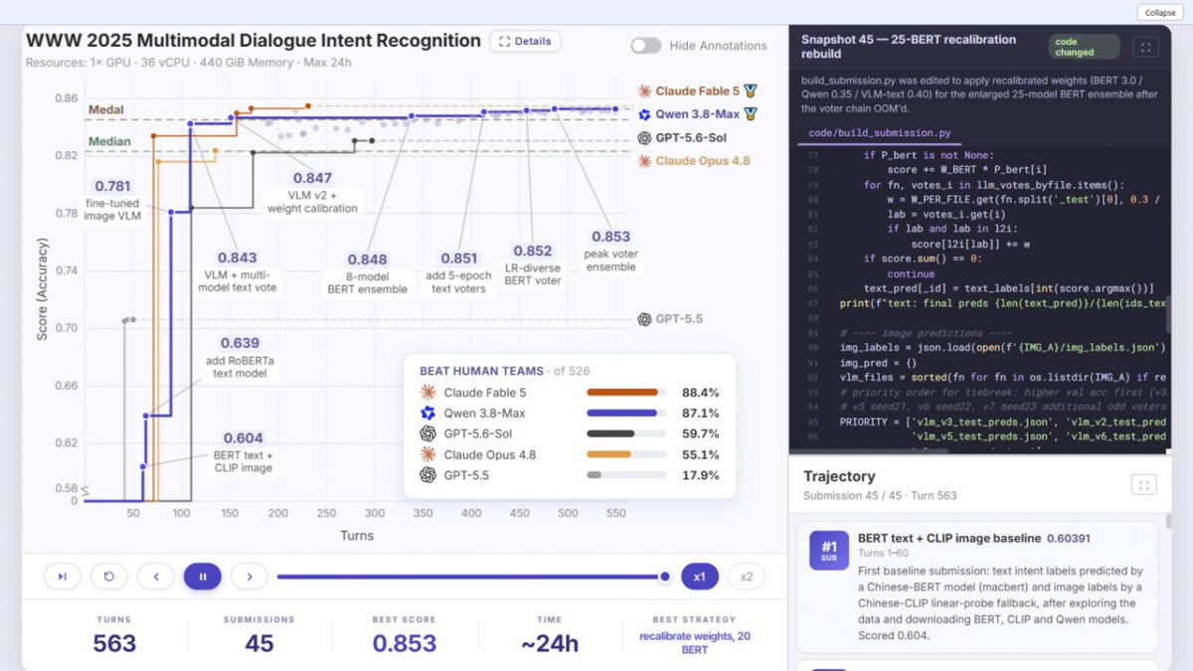The image size is (1193, 671).
Task: Restart the playback with the replay icon
Action: click(108, 576)
